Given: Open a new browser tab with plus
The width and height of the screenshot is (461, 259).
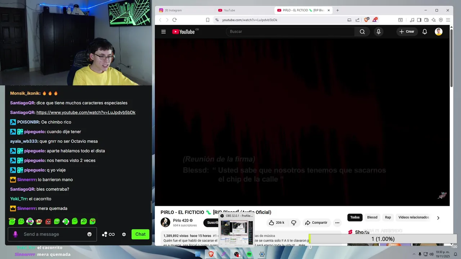Looking at the screenshot, I should tap(337, 10).
